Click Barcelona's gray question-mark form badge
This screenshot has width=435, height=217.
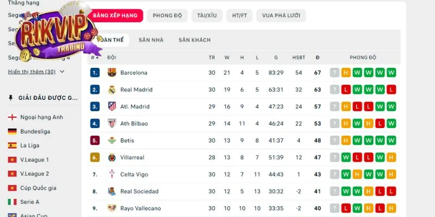point(334,72)
